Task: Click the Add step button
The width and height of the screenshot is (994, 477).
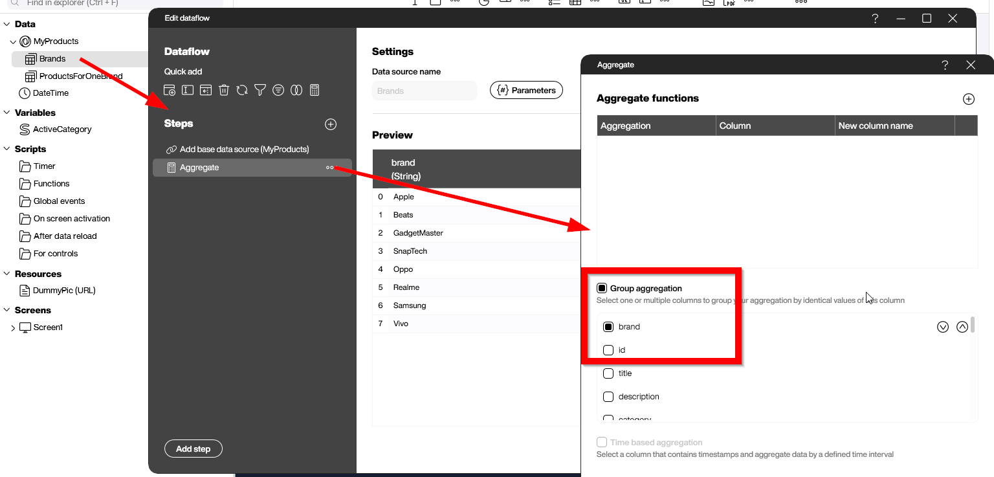Action: coord(193,448)
